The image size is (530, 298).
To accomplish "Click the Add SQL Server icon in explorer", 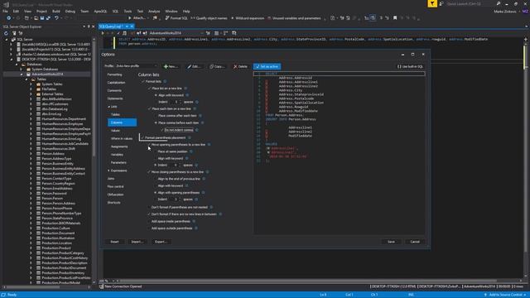I will (14, 33).
